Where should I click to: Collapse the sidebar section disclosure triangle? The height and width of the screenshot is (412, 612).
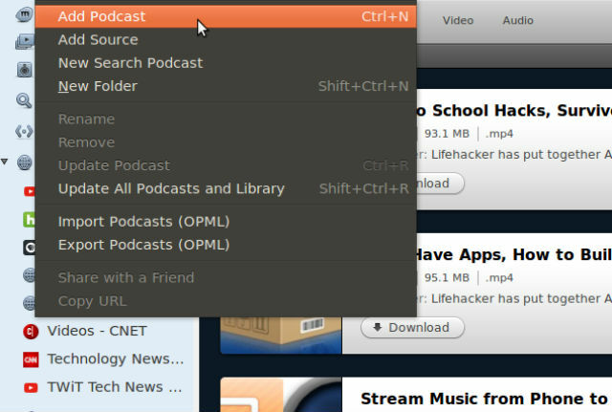[4, 162]
